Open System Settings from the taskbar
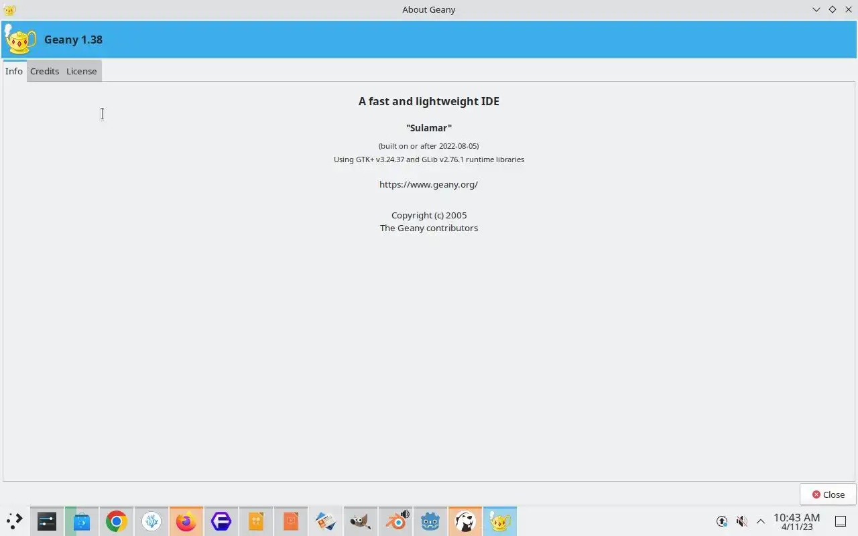 (x=47, y=521)
